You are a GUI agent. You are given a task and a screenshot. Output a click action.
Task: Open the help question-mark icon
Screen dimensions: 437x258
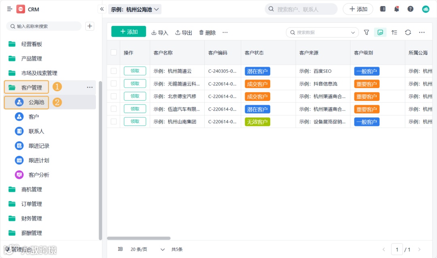(410, 9)
